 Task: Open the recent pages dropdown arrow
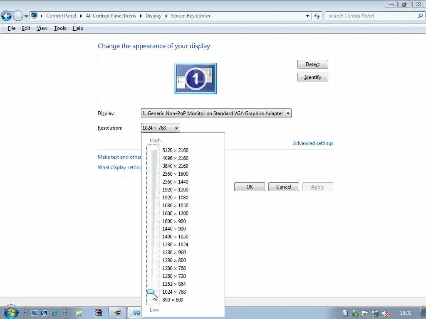(x=26, y=16)
